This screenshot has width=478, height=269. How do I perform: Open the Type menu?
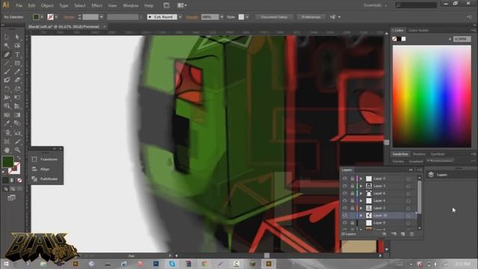click(x=63, y=5)
